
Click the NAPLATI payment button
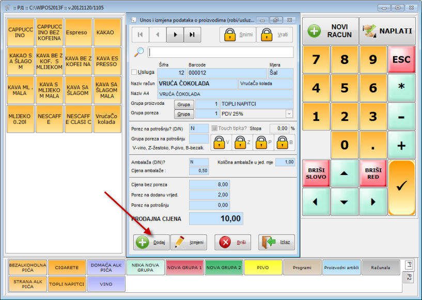[387, 31]
